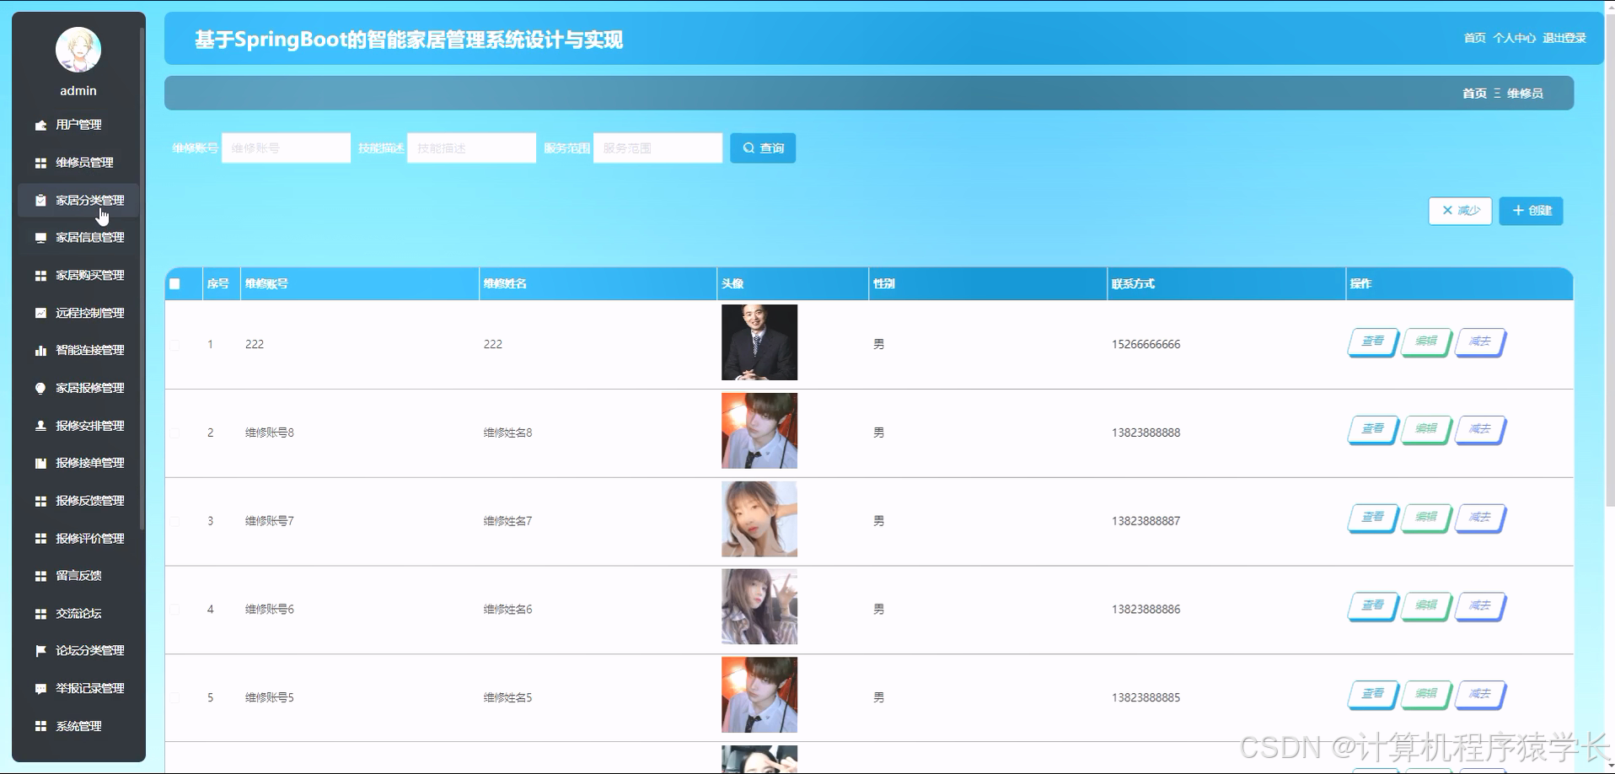
Task: Focus the 技能描述 search input
Action: pos(471,148)
